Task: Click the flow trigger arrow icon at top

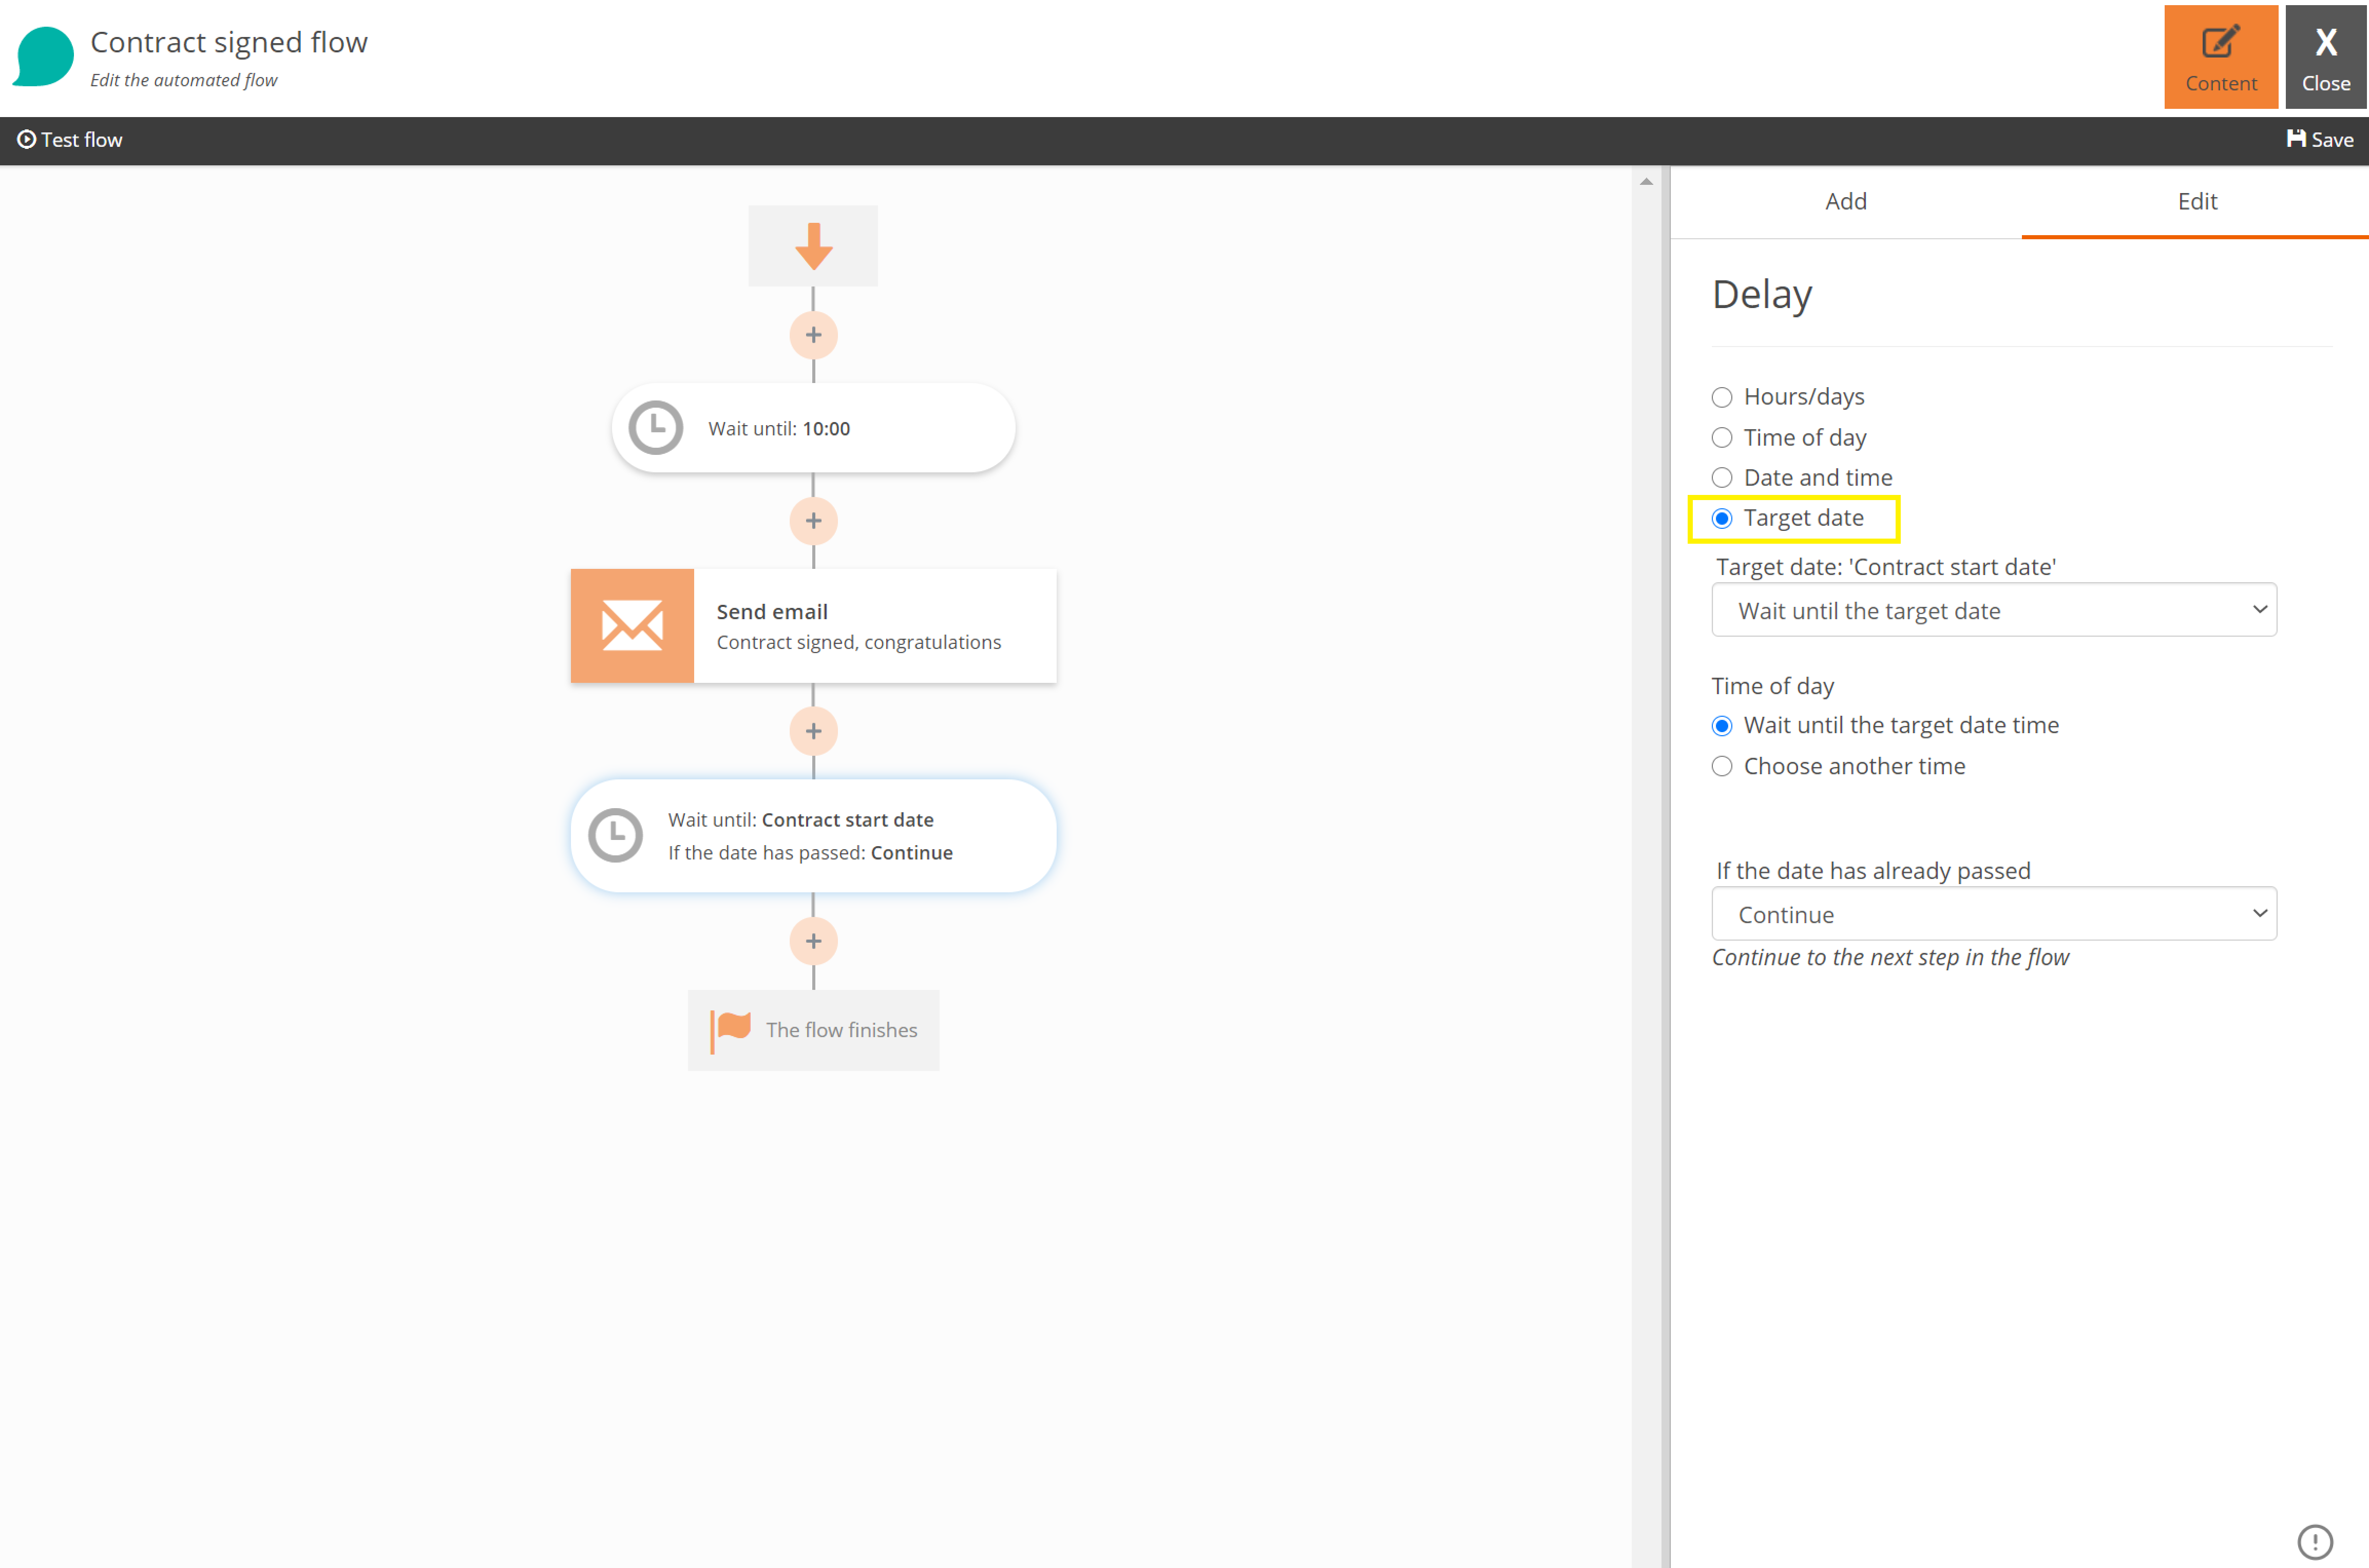Action: click(812, 245)
